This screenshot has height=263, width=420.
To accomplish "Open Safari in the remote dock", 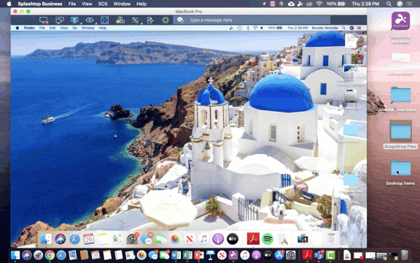I will coord(74,239).
